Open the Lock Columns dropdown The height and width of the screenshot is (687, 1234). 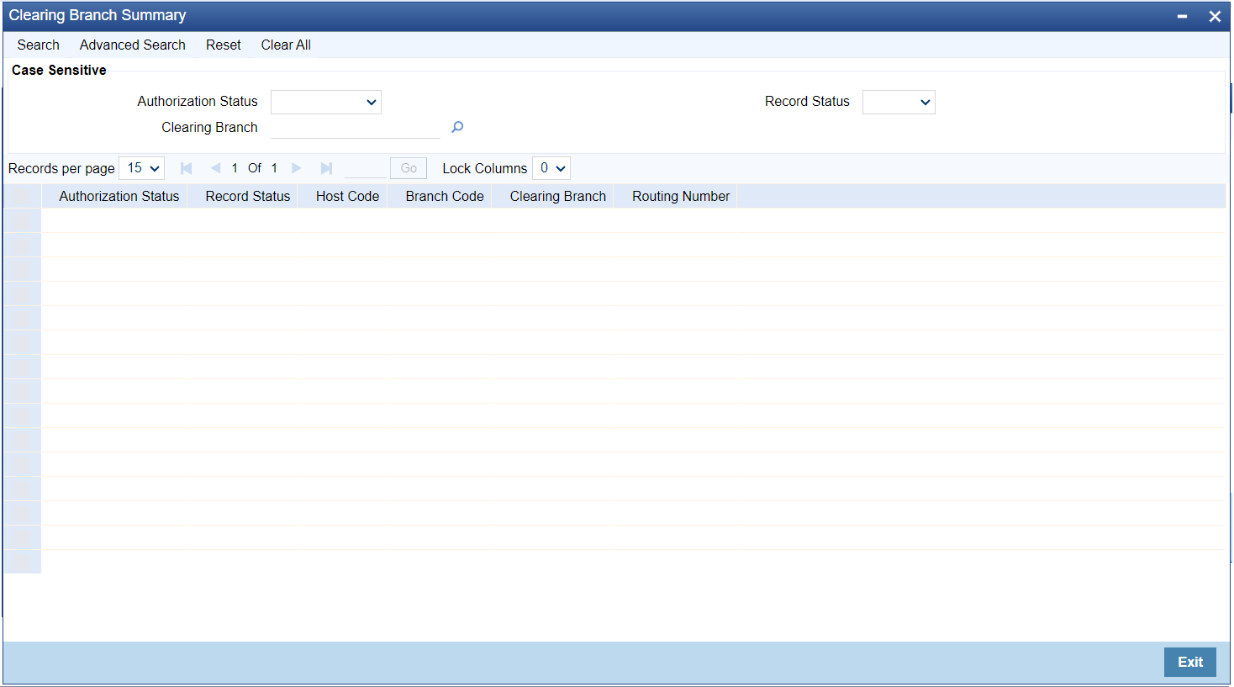pyautogui.click(x=551, y=168)
